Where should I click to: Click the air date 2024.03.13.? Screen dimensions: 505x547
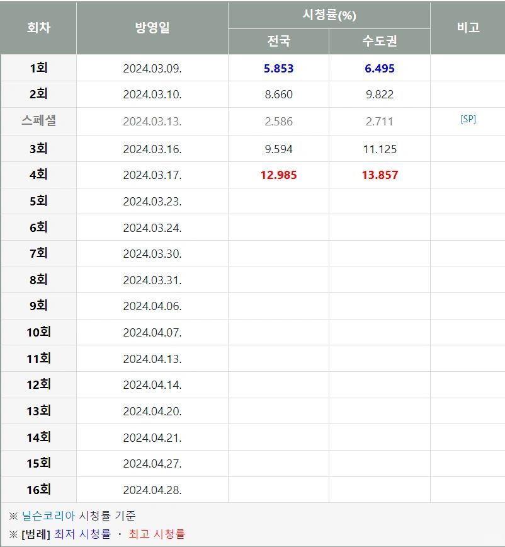coord(152,122)
